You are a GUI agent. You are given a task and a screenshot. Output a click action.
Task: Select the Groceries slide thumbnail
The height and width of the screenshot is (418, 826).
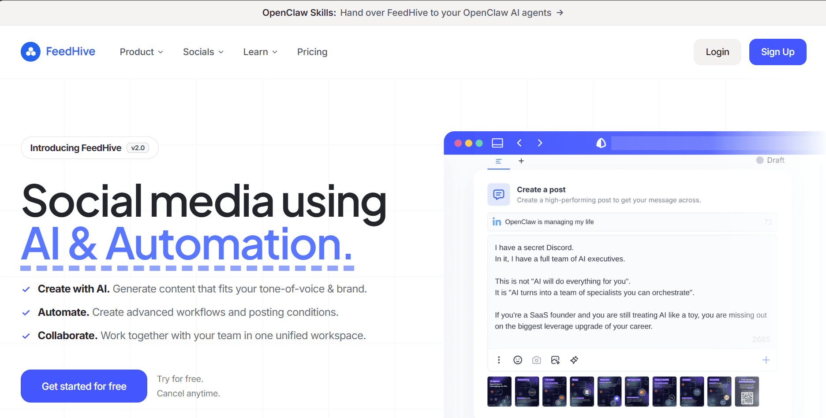[x=719, y=392]
